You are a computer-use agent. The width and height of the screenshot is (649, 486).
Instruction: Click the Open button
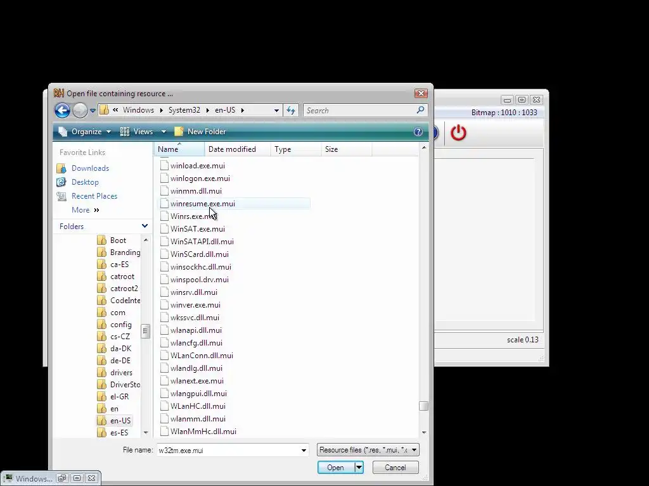pyautogui.click(x=336, y=468)
